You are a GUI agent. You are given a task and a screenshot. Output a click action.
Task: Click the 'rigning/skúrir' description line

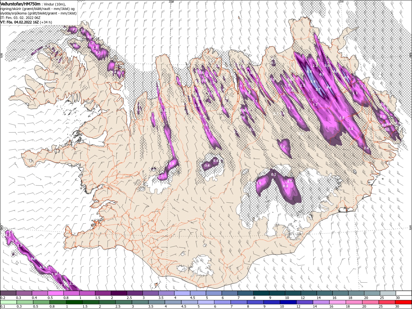37,8
